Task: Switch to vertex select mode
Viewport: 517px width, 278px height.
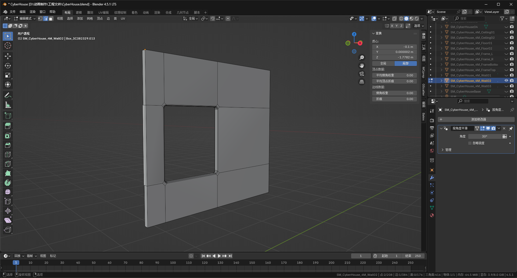Action: pos(40,19)
